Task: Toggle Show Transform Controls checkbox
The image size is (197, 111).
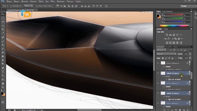Action: point(37,6)
